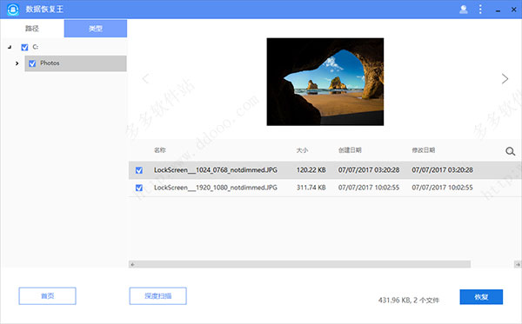The image size is (522, 324).
Task: Sort by the 修改日期 modified date column header
Action: point(424,150)
